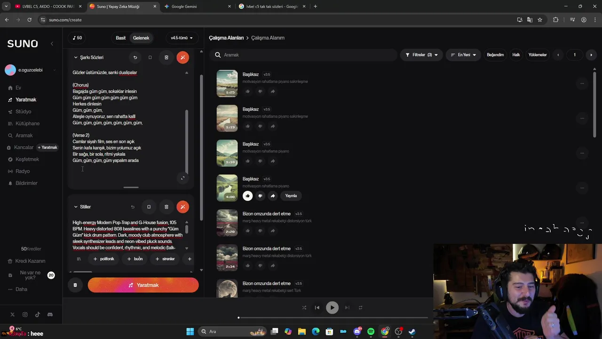The height and width of the screenshot is (339, 602).
Task: Click the Aramak search field
Action: click(x=303, y=55)
